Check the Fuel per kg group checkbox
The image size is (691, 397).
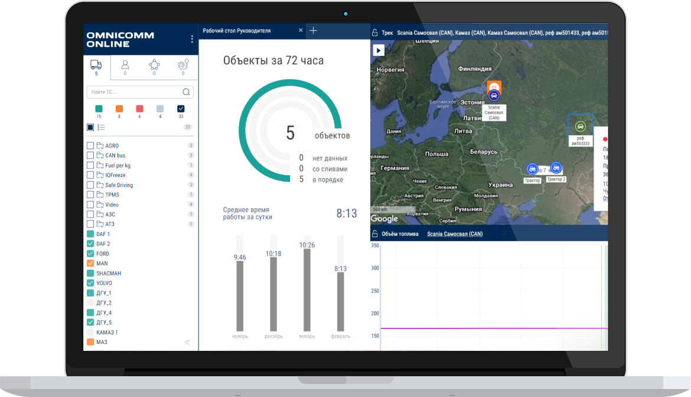point(90,165)
